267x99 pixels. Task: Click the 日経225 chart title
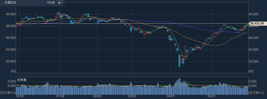(x=10, y=3)
